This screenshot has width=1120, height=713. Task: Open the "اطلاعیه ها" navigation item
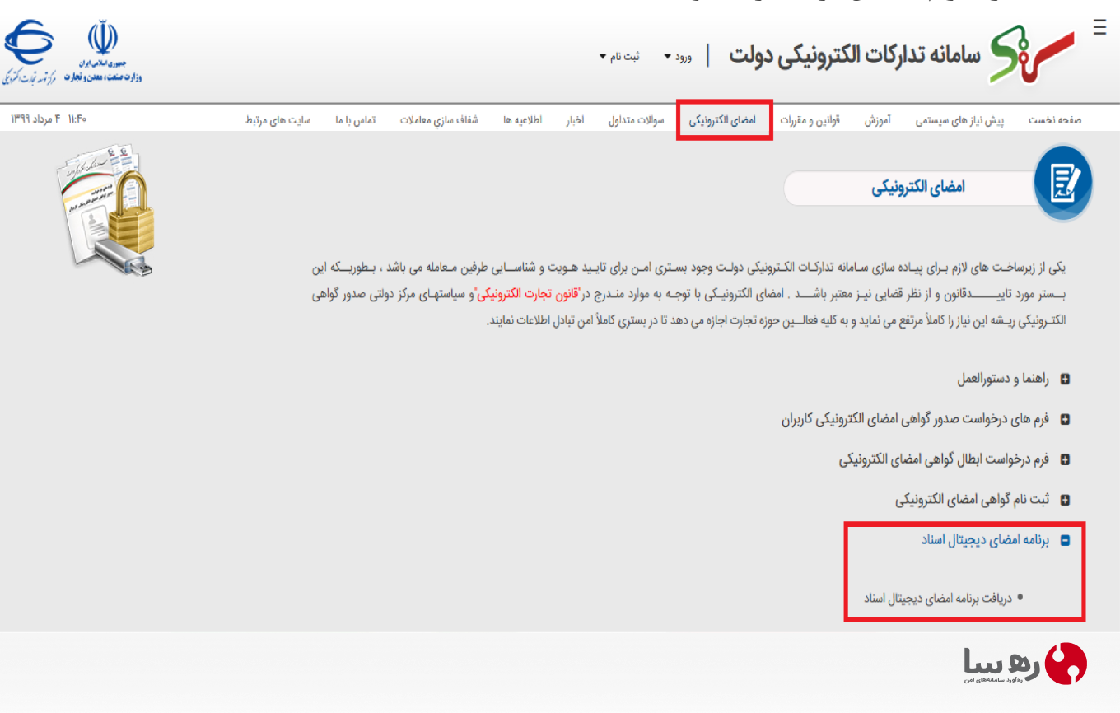(x=523, y=120)
